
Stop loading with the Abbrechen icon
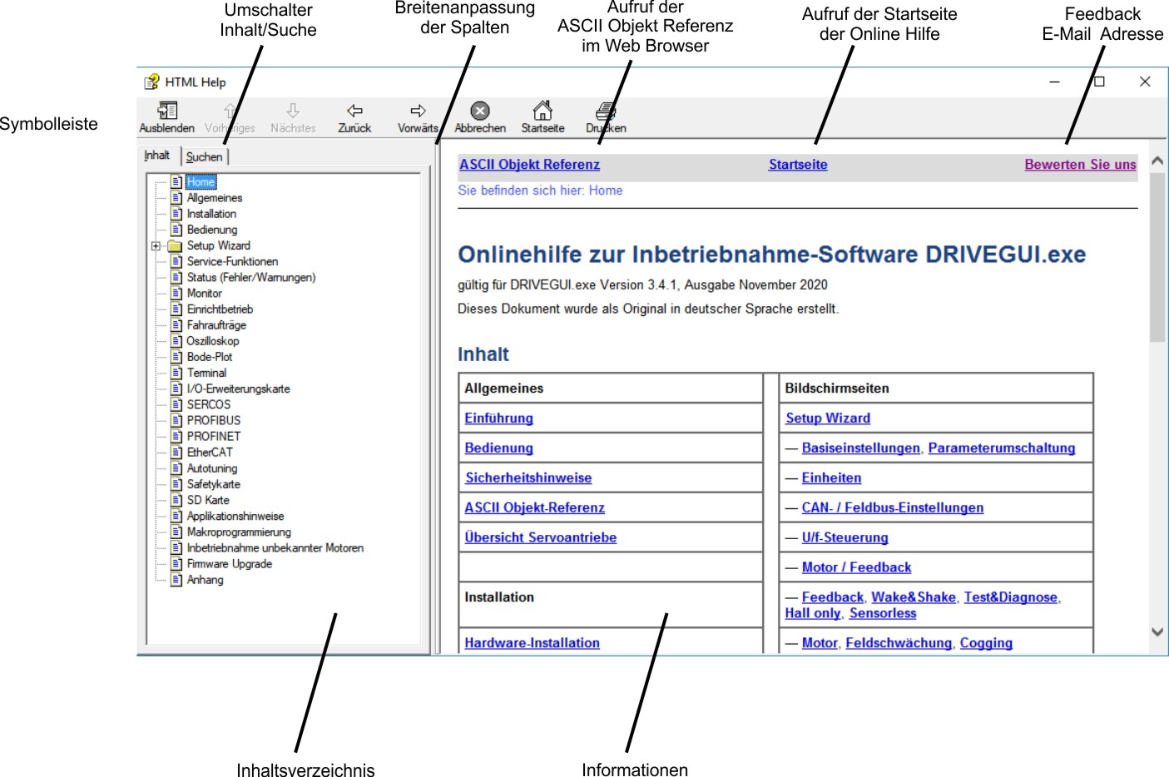480,111
